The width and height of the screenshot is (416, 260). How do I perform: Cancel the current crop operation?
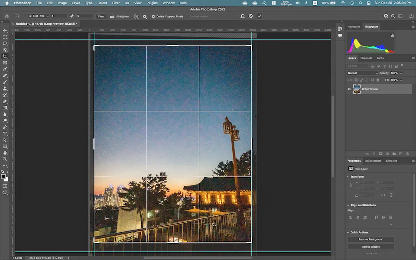click(x=250, y=16)
